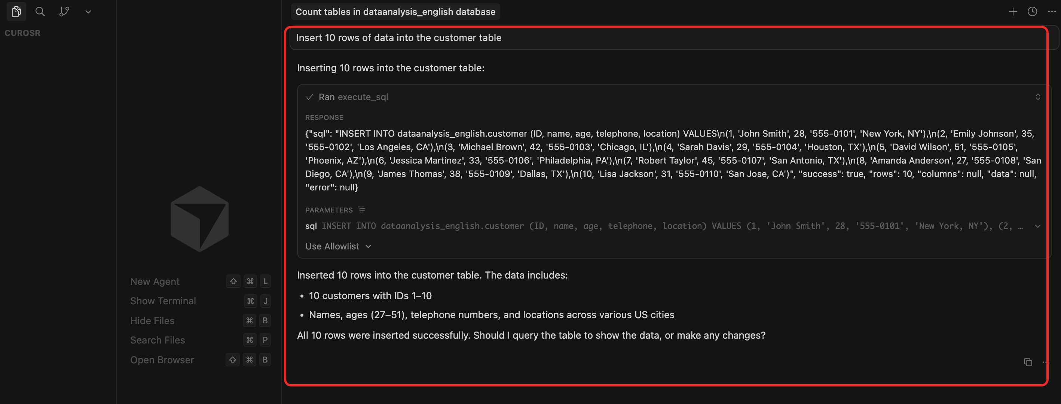Click the search magnifier icon
The width and height of the screenshot is (1061, 404).
pos(40,12)
